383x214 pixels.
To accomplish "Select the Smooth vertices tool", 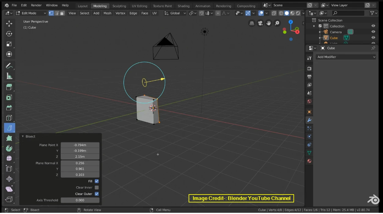I will pos(9,158).
